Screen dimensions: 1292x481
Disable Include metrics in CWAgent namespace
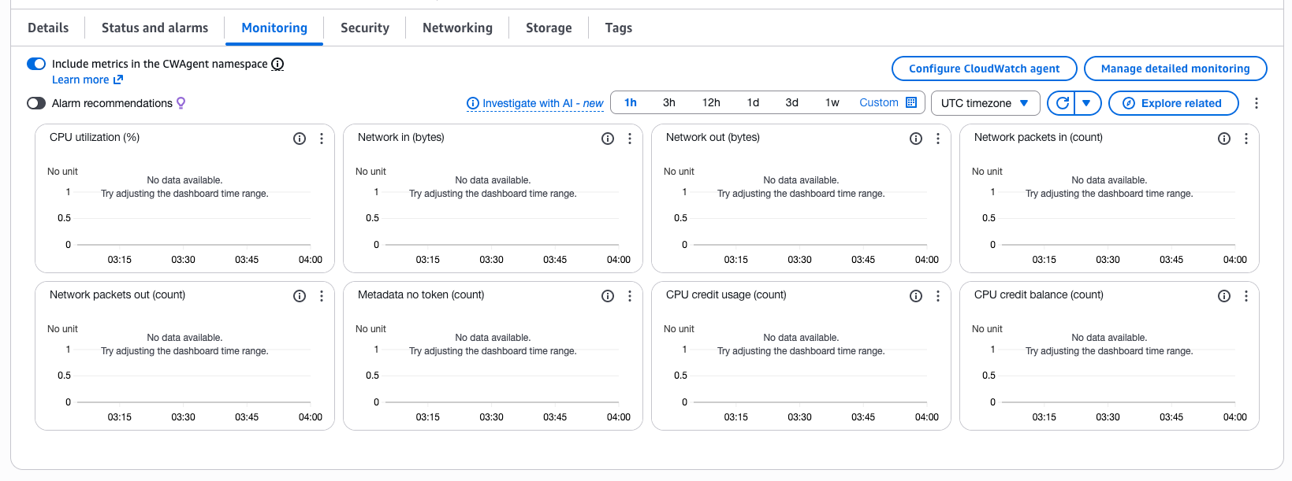tap(36, 64)
